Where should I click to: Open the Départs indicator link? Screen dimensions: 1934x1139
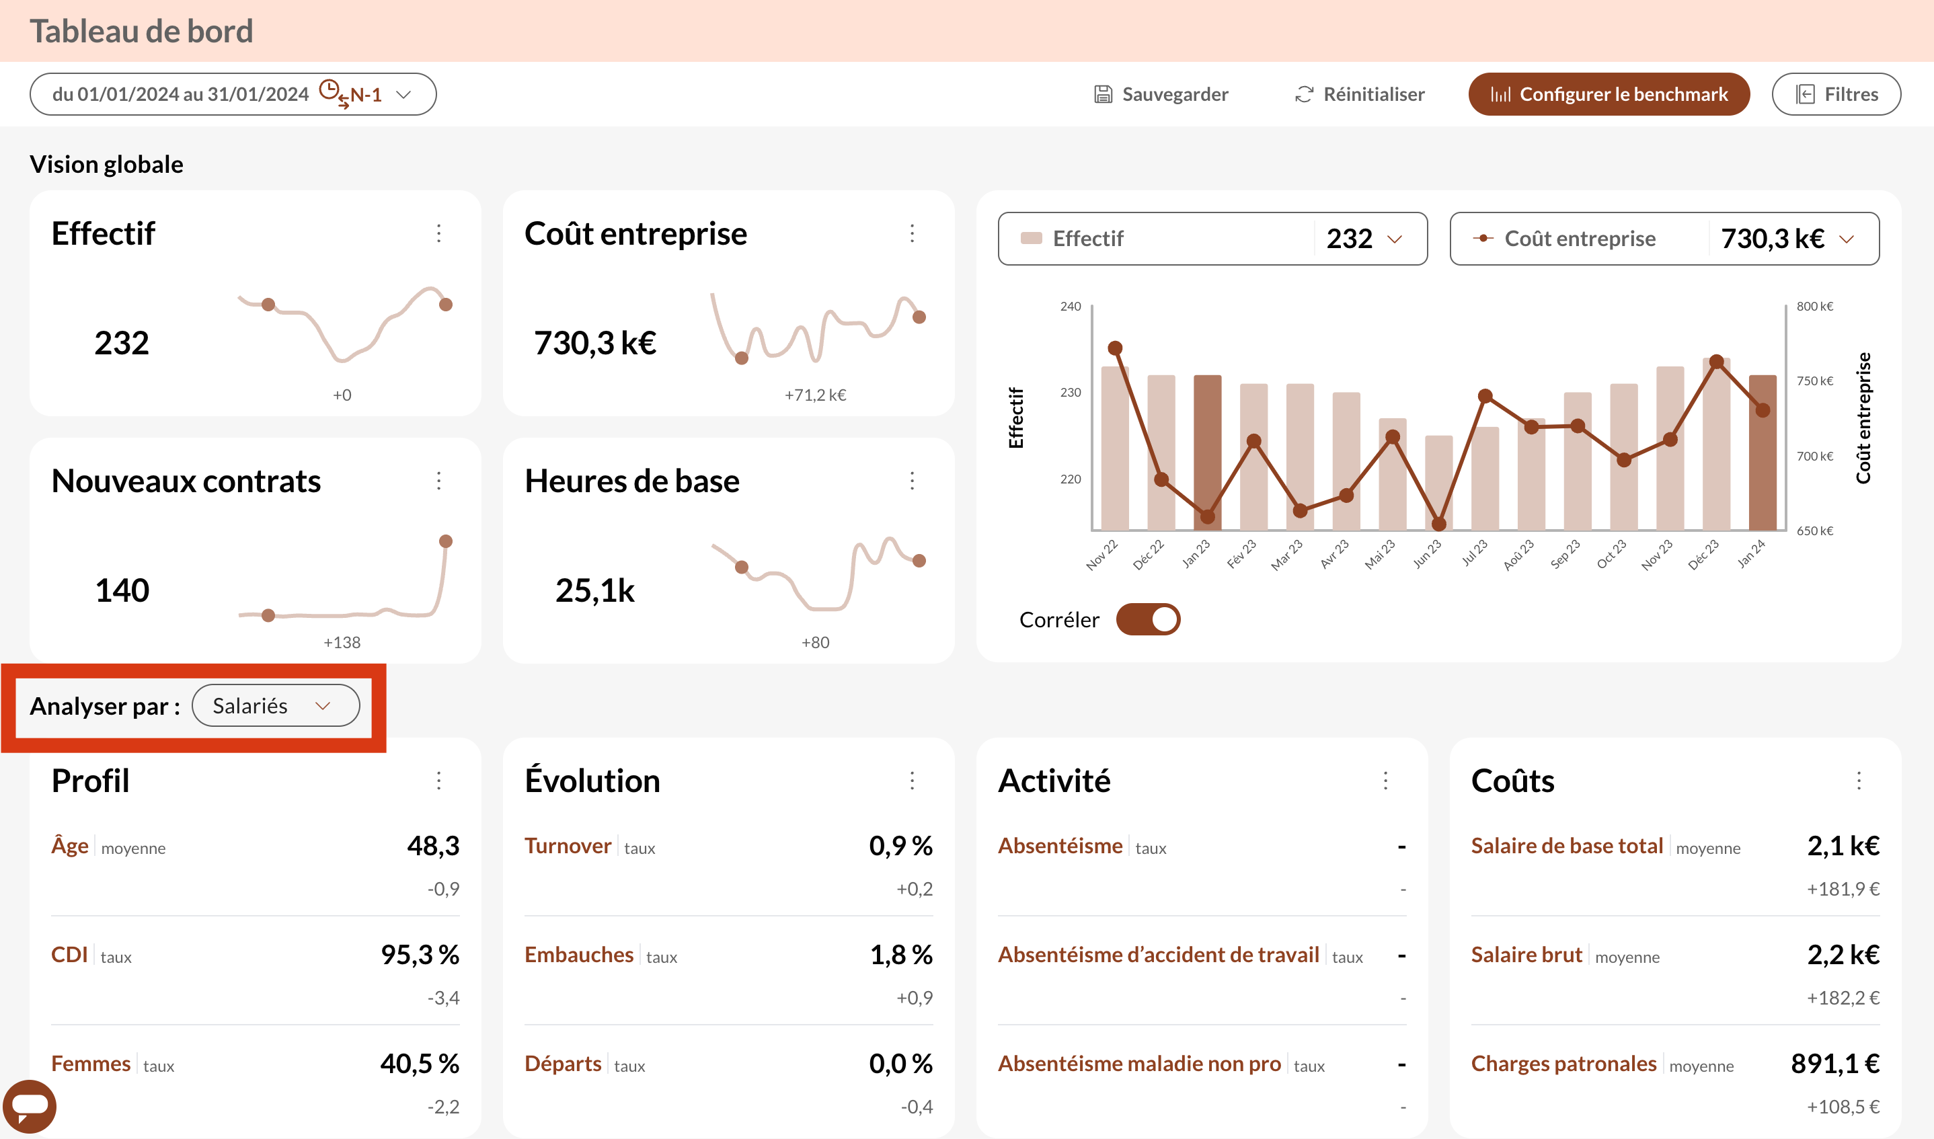coord(563,1064)
